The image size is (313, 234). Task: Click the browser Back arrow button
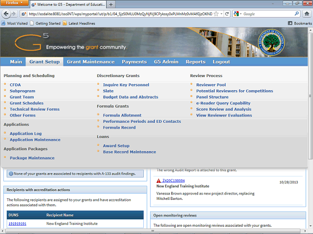(x=6, y=14)
